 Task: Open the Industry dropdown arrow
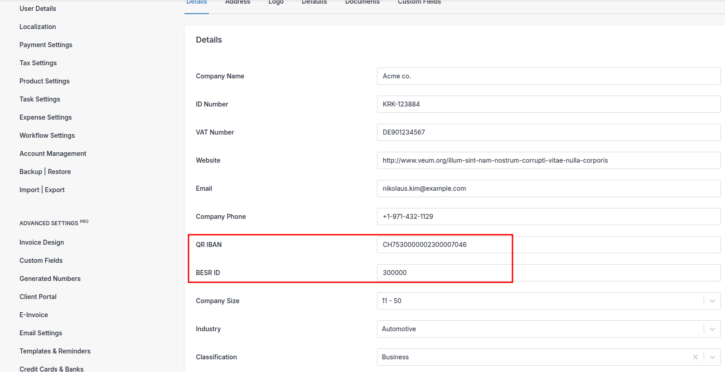coord(712,329)
